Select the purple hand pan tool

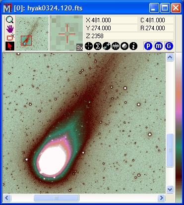pos(10,29)
